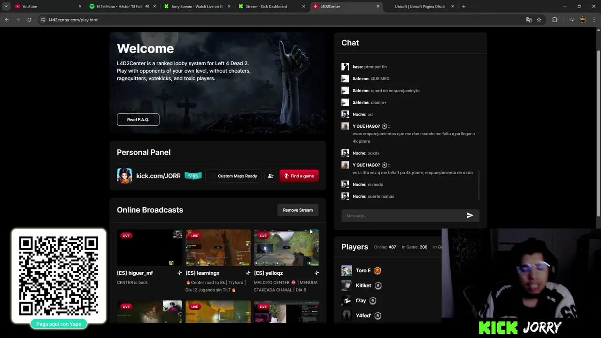Click the 5165 rating badge

[193, 176]
